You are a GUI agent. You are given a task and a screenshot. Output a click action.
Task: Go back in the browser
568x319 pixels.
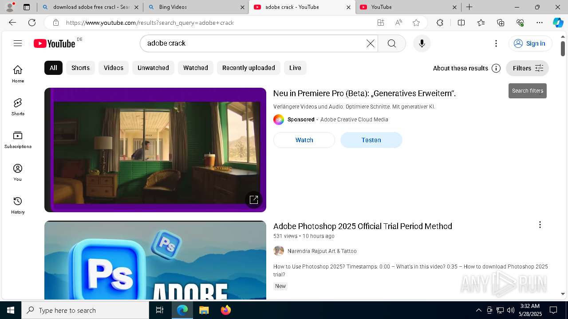click(x=12, y=23)
